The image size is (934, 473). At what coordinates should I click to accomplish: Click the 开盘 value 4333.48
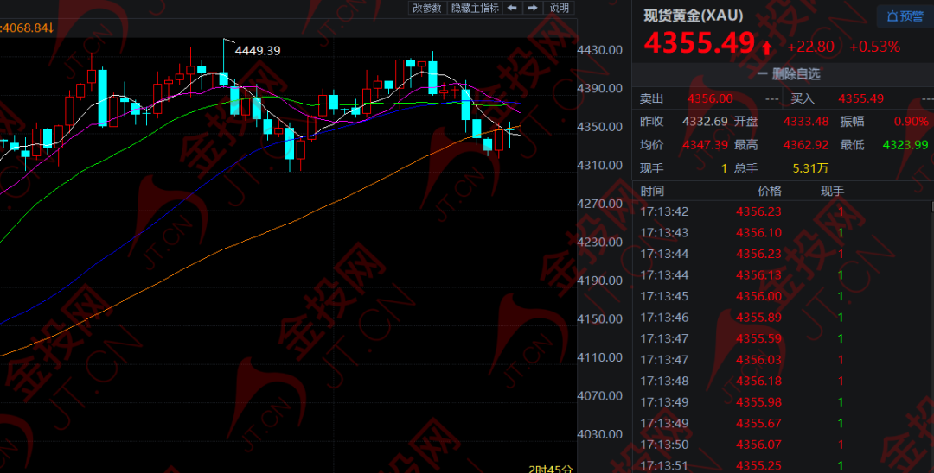click(806, 121)
